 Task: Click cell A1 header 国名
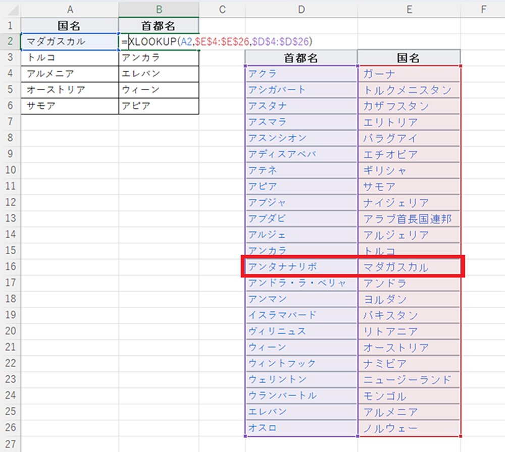coord(70,25)
